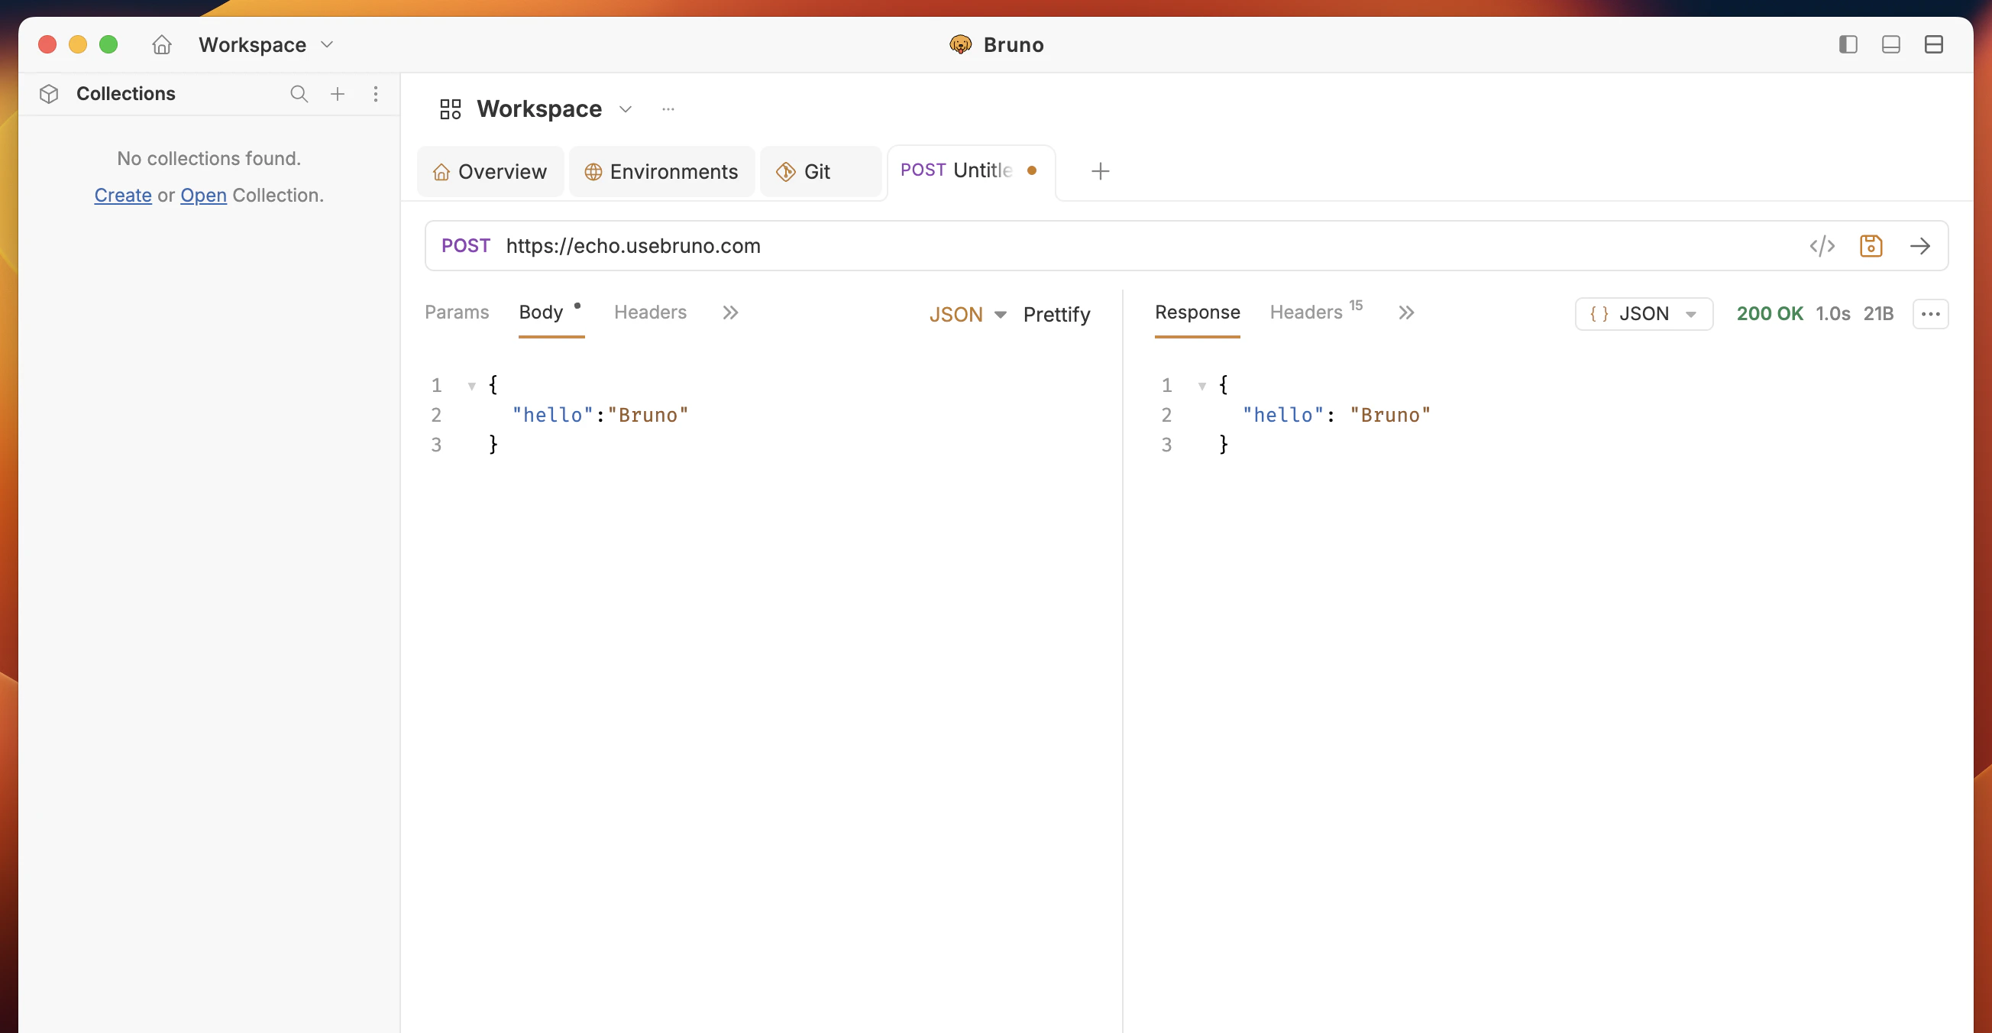Open the Collections three-dot menu
The width and height of the screenshot is (1992, 1033).
tap(376, 94)
